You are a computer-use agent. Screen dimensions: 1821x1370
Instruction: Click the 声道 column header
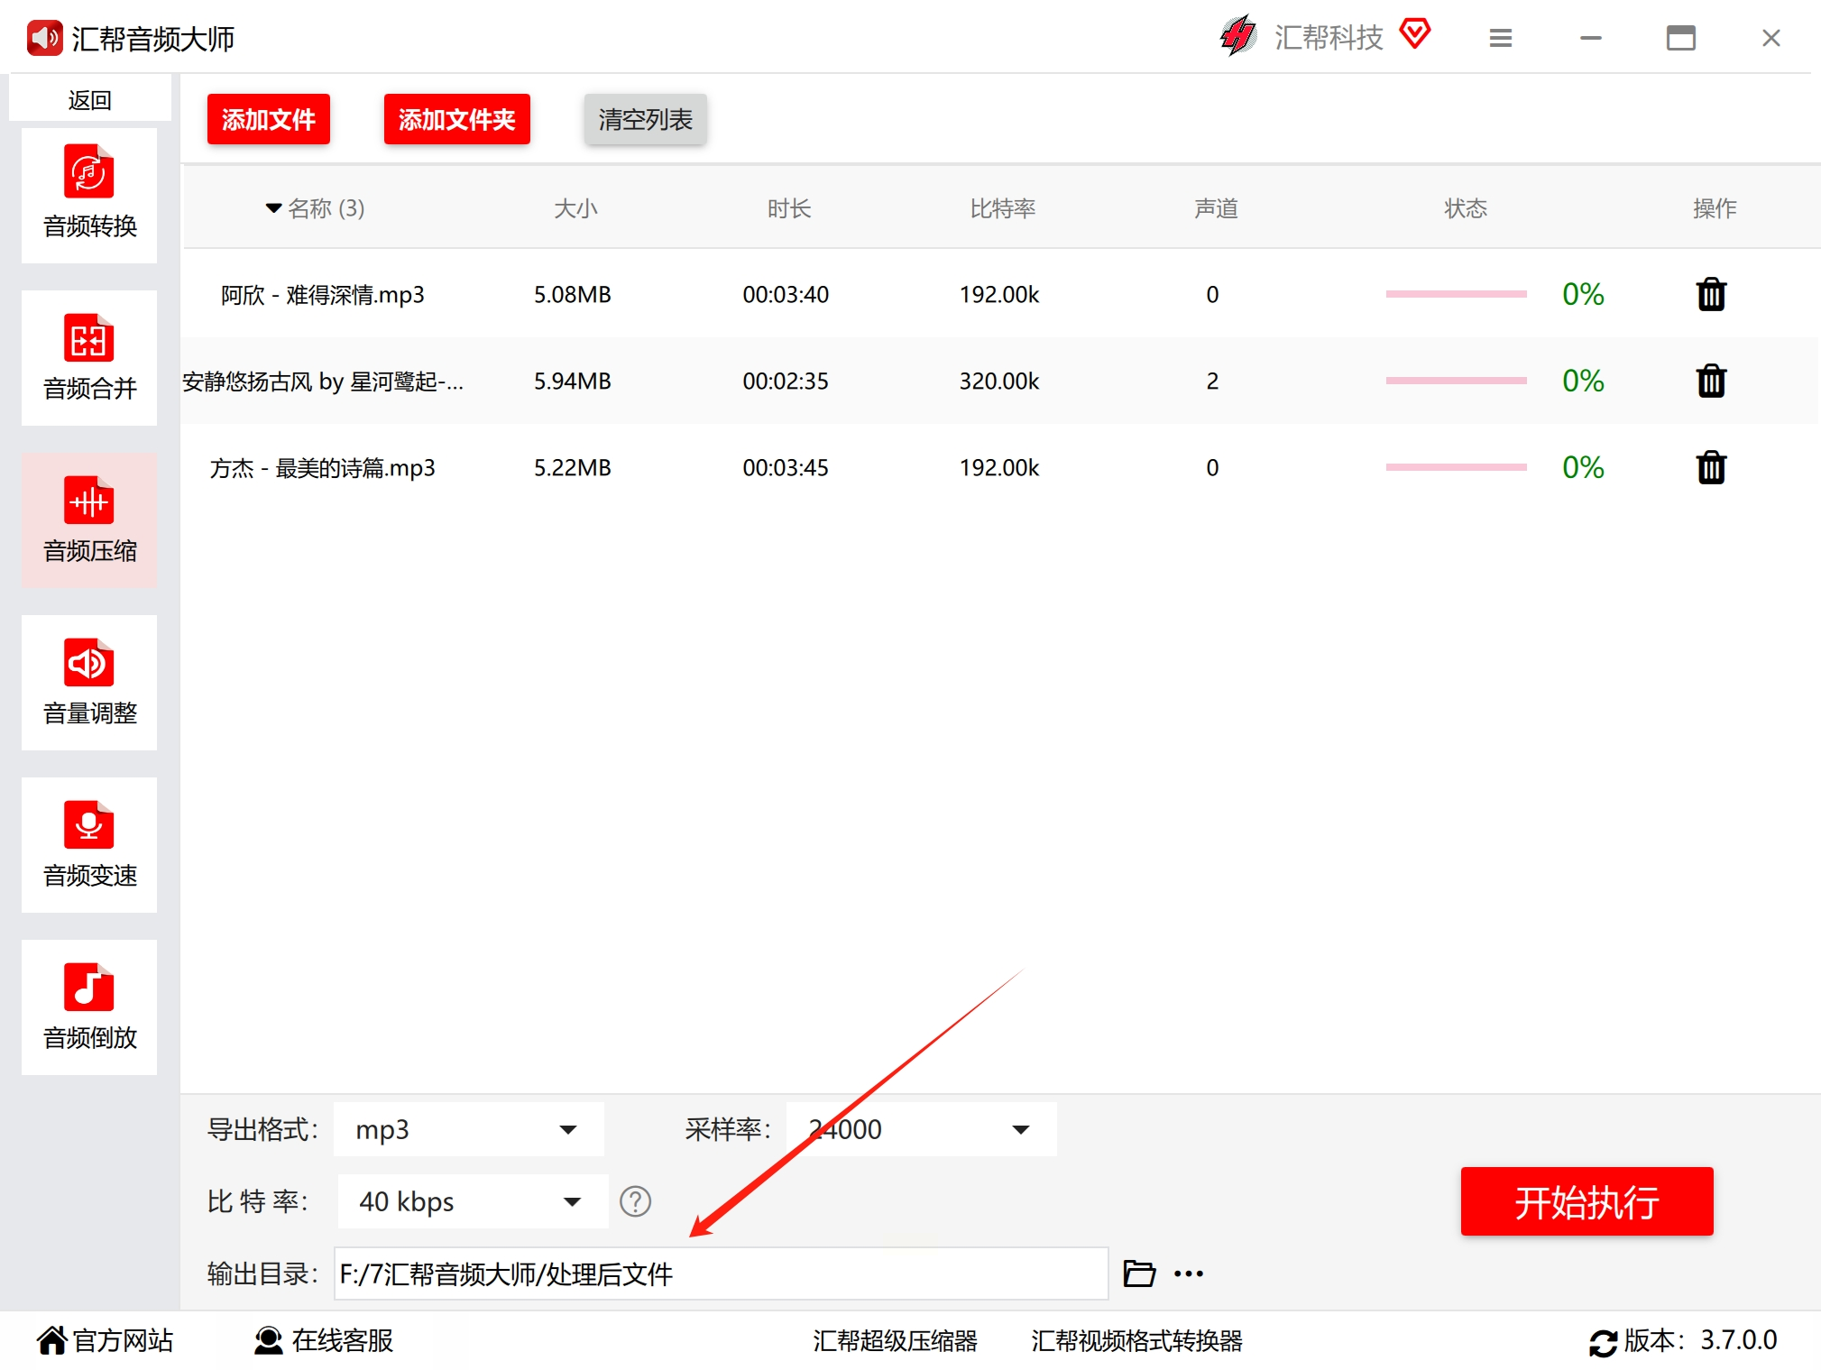pyautogui.click(x=1216, y=208)
